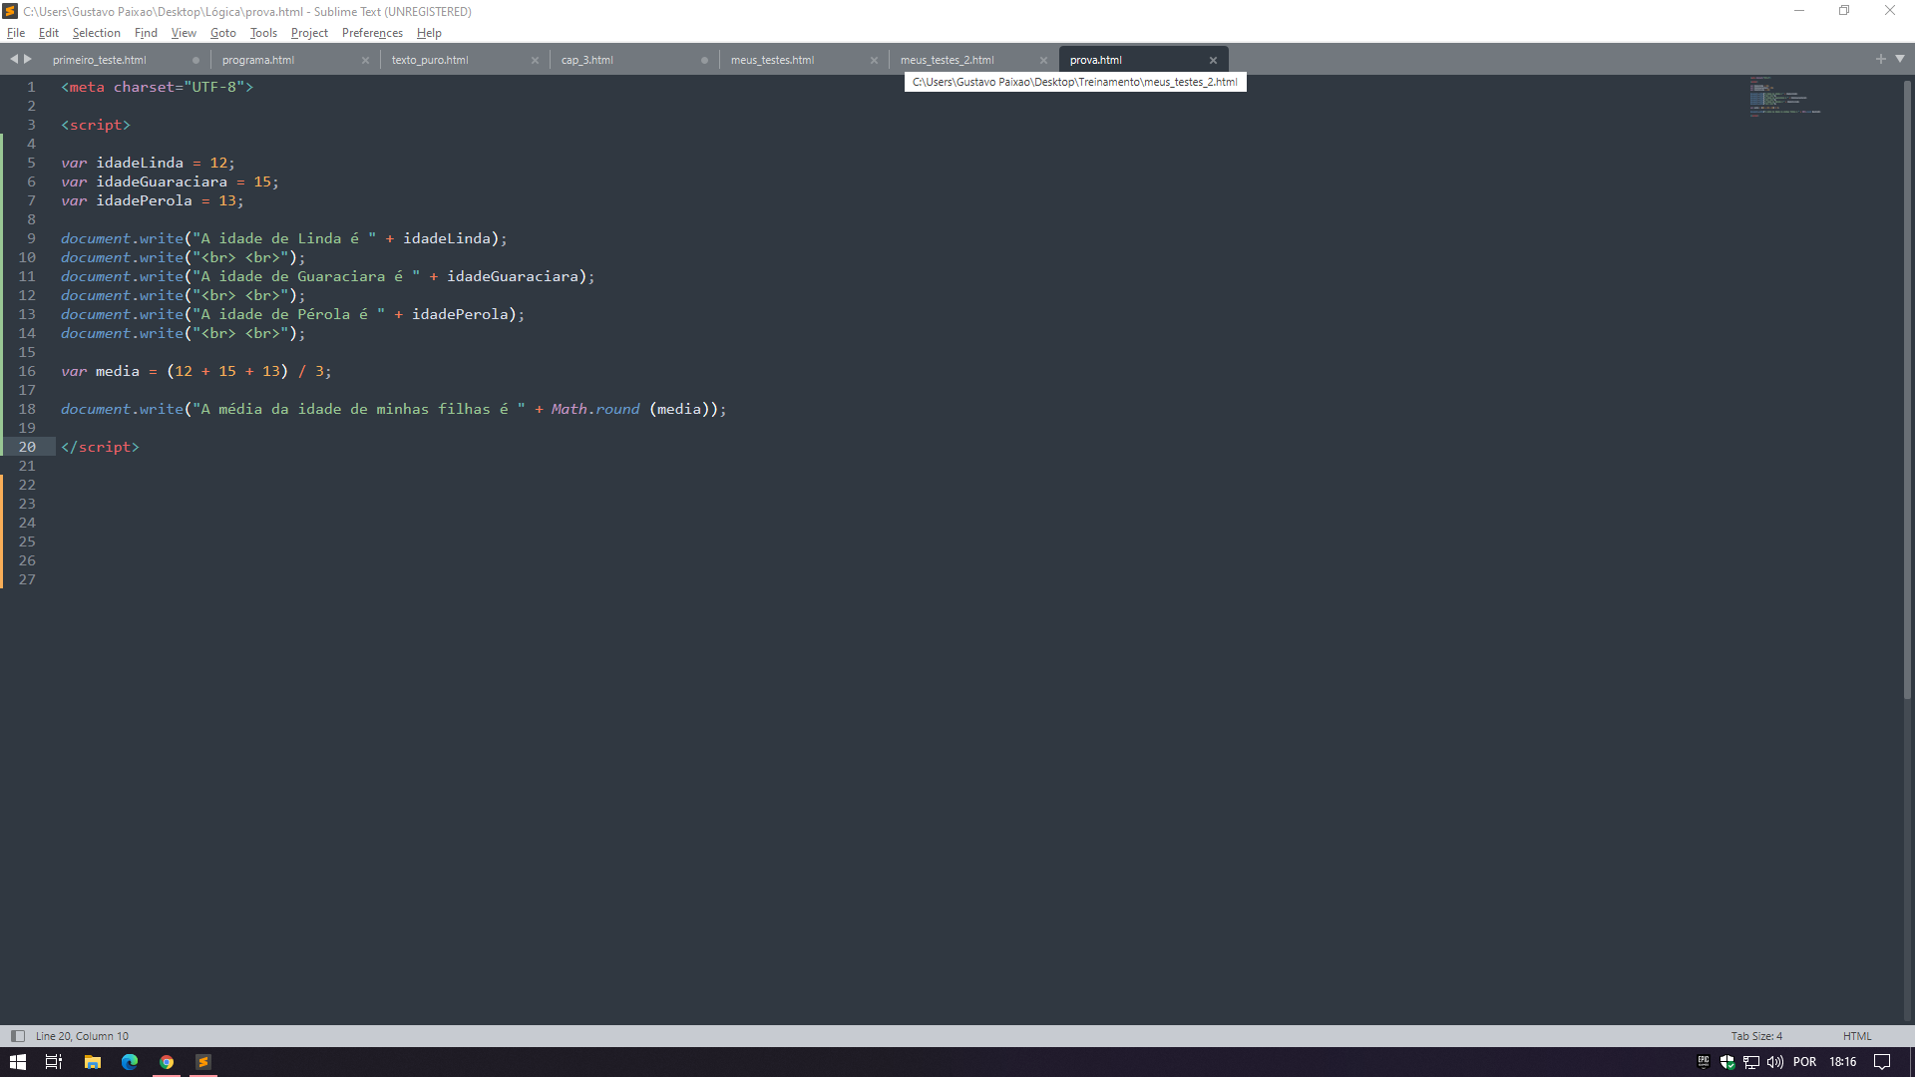
Task: Click line number 16 in the gutter
Action: pyautogui.click(x=27, y=371)
